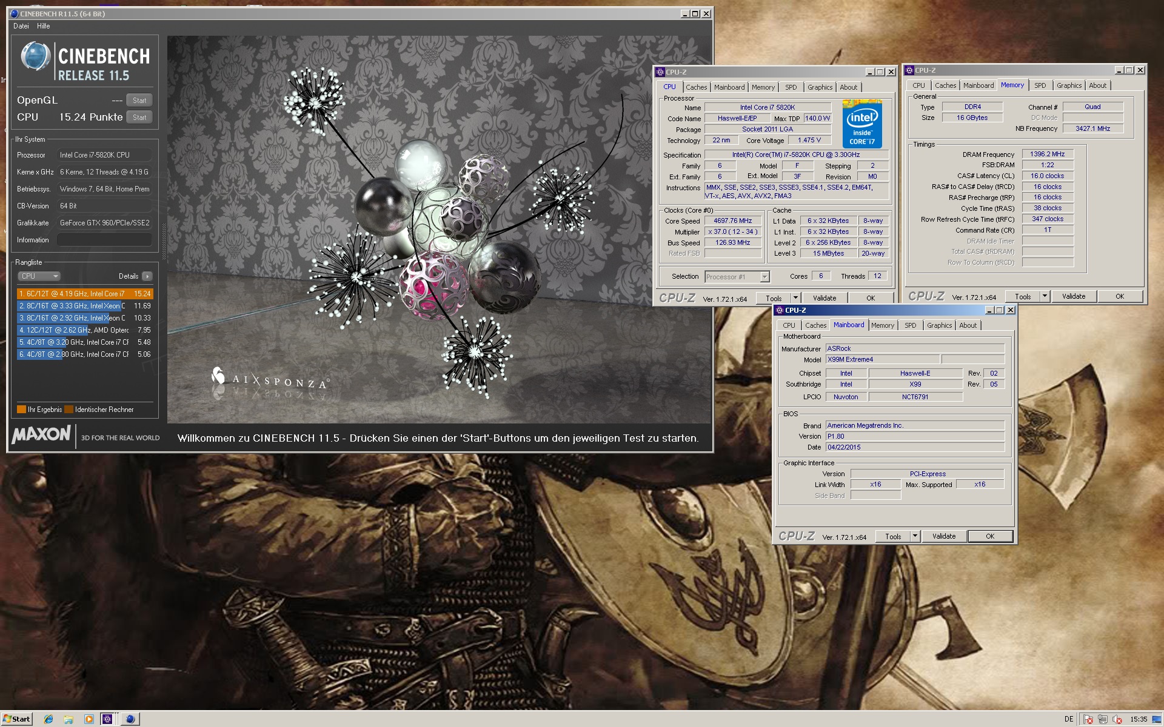1164x727 pixels.
Task: Click the muted volume speaker tray icon
Action: [1117, 719]
